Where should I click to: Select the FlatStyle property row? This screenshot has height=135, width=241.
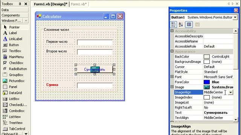click(204, 72)
